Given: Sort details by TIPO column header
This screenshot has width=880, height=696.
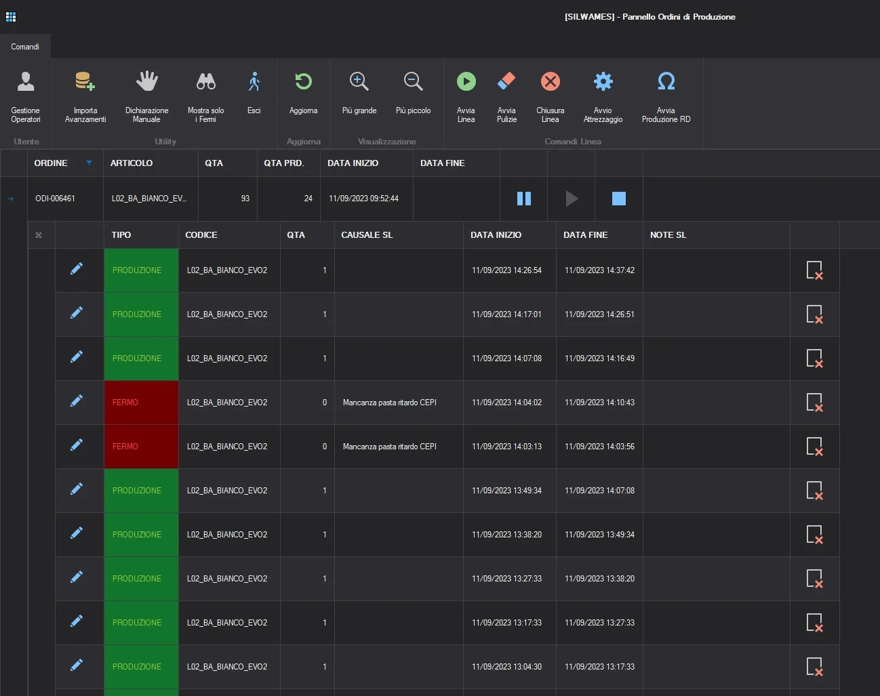Looking at the screenshot, I should tap(141, 235).
